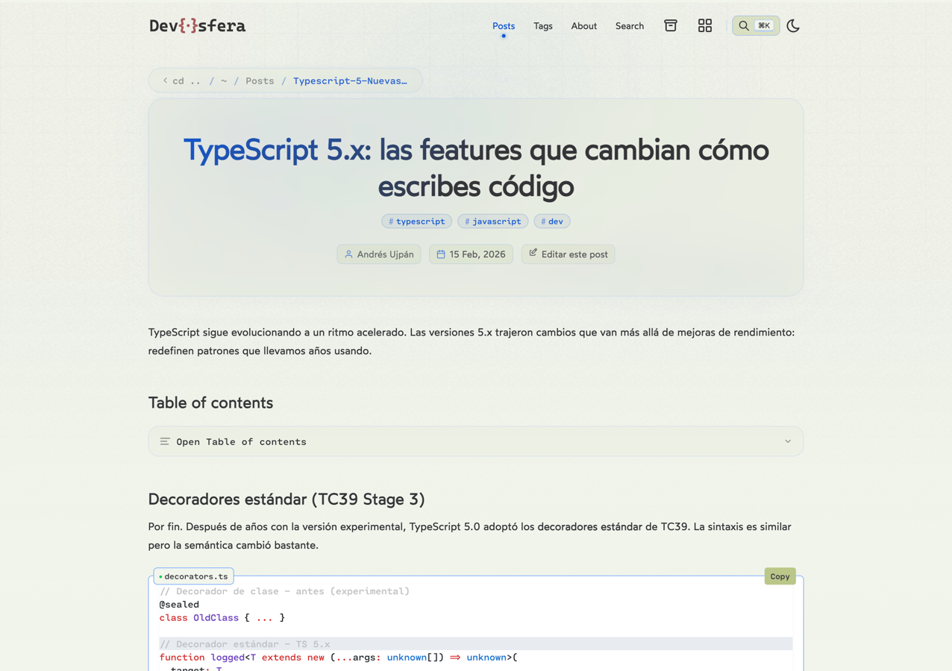Go to the Dev{·}sfera home logo
This screenshot has height=671, width=952.
pyautogui.click(x=197, y=25)
